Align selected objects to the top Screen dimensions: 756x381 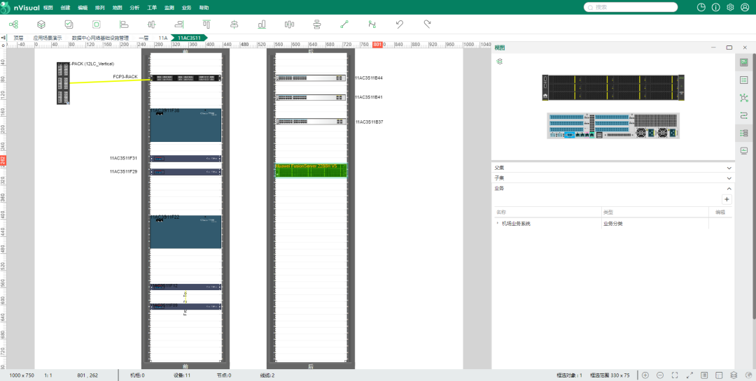206,24
